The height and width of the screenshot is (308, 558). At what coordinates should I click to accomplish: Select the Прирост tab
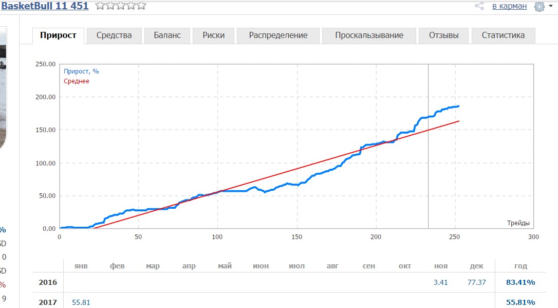58,35
